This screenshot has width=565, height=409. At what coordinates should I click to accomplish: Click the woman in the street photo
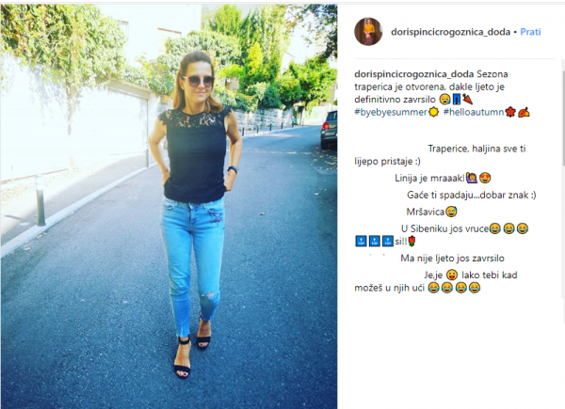196,212
